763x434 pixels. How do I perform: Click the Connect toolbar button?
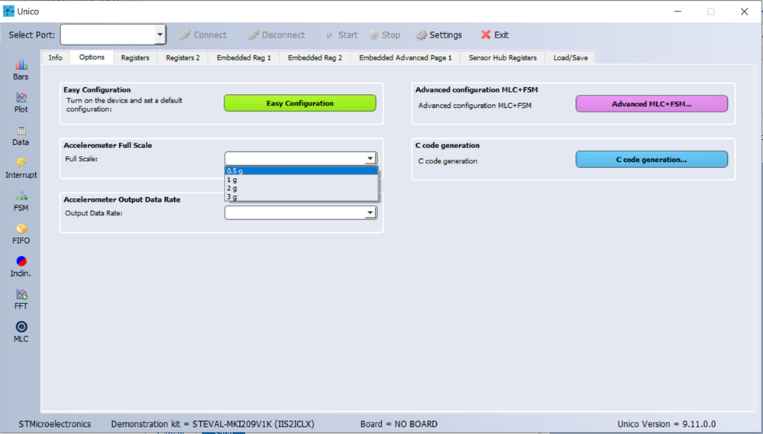203,35
